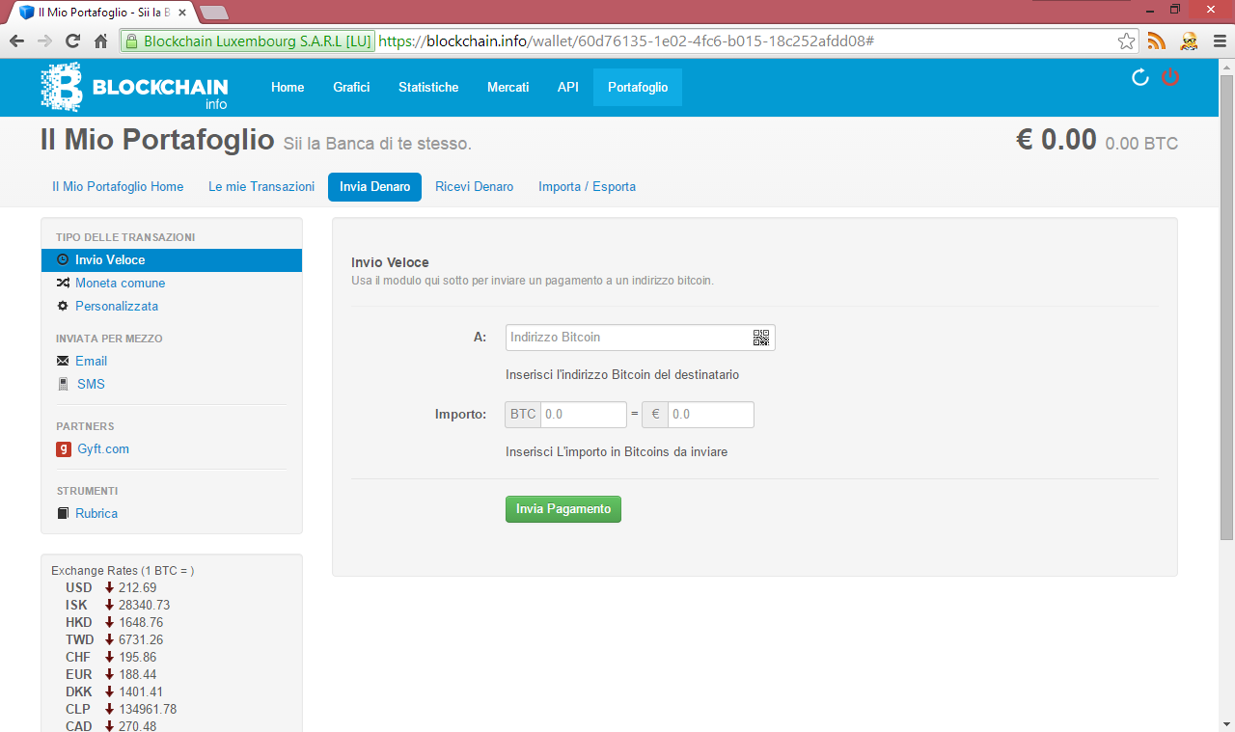Open Le mie Transazioni tab
1235x732 pixels.
tap(261, 187)
